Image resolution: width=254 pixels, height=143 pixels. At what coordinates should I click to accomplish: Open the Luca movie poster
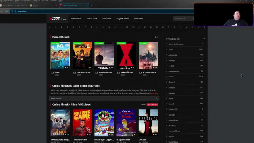(60, 56)
